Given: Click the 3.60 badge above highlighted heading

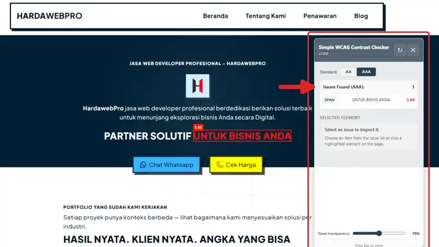Looking at the screenshot, I should point(198,127).
